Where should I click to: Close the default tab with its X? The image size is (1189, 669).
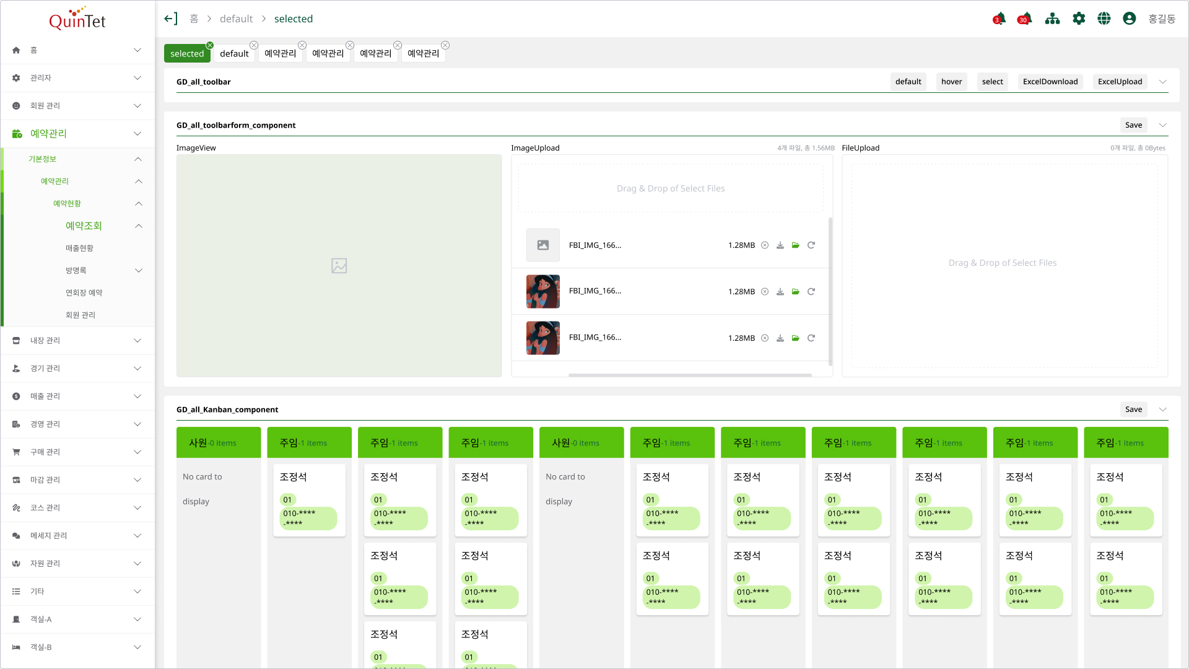pyautogui.click(x=254, y=45)
